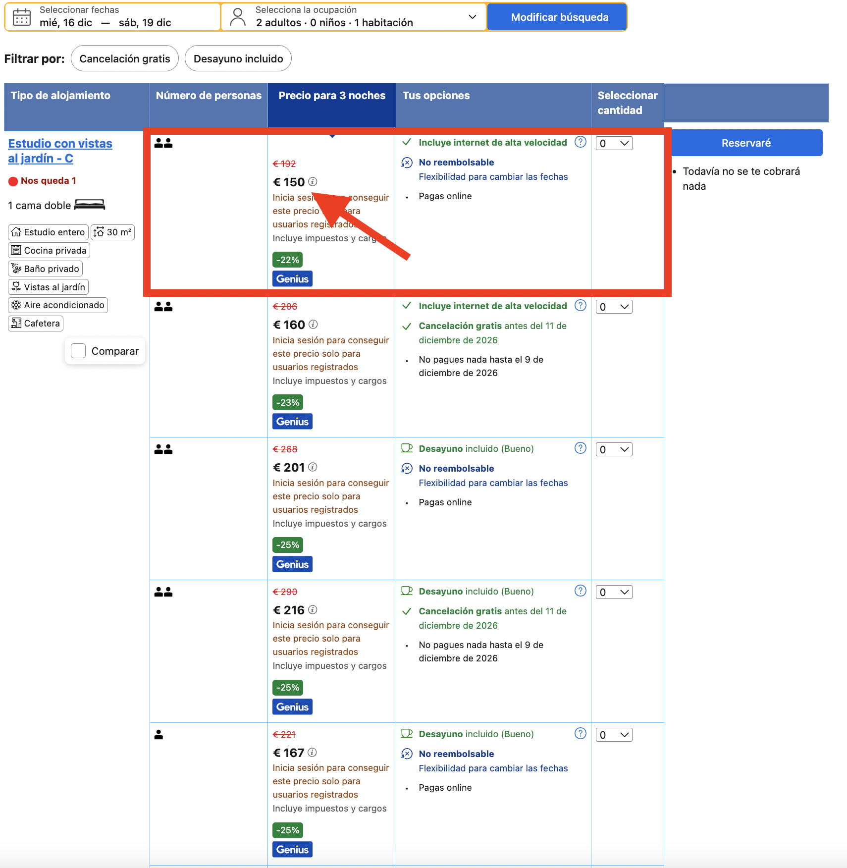Click the calendar icon for date selection
Screen dimensions: 847x868
click(22, 17)
